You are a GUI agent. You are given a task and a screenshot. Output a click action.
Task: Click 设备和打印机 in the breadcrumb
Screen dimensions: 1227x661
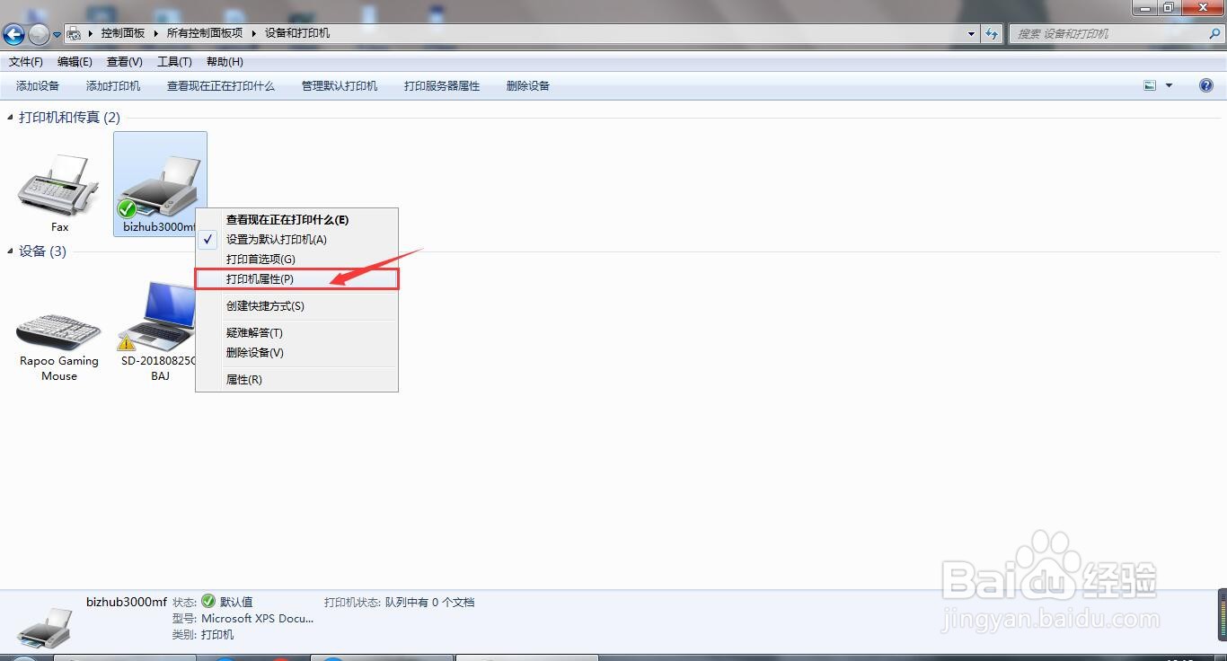[297, 33]
